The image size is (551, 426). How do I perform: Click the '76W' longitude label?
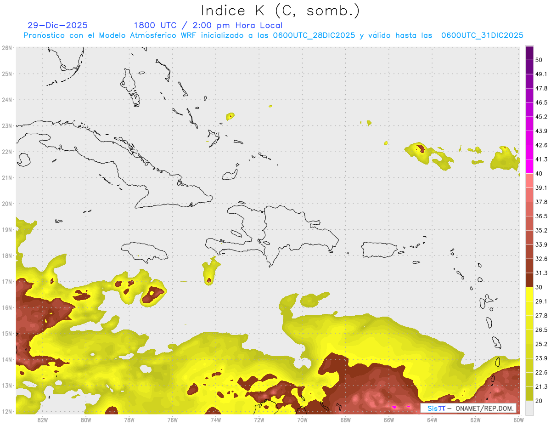pos(173,420)
